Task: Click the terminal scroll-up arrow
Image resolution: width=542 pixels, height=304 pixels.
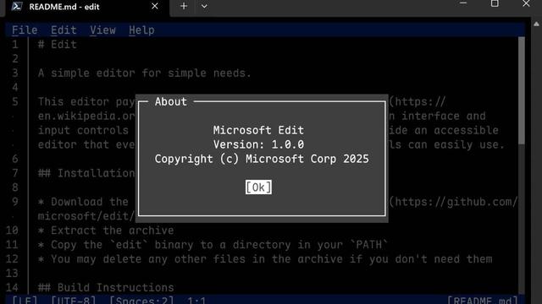Action: click(x=536, y=24)
